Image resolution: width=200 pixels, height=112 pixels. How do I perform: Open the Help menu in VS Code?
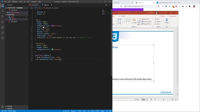39,2
